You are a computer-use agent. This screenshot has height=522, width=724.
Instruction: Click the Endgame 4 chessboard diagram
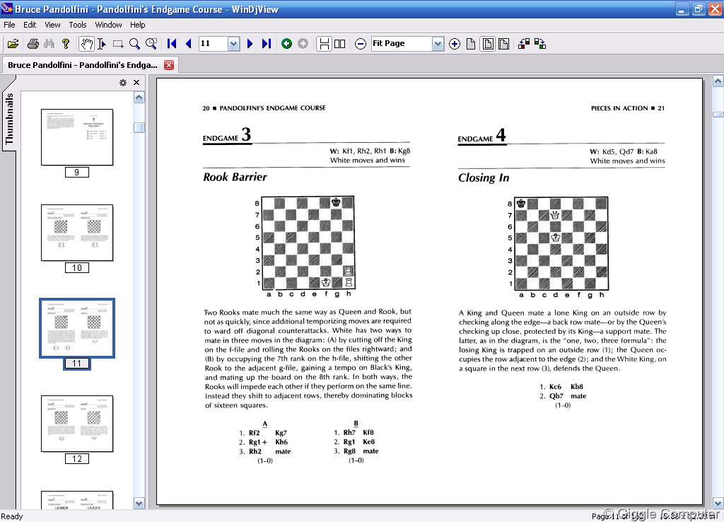pyautogui.click(x=561, y=243)
